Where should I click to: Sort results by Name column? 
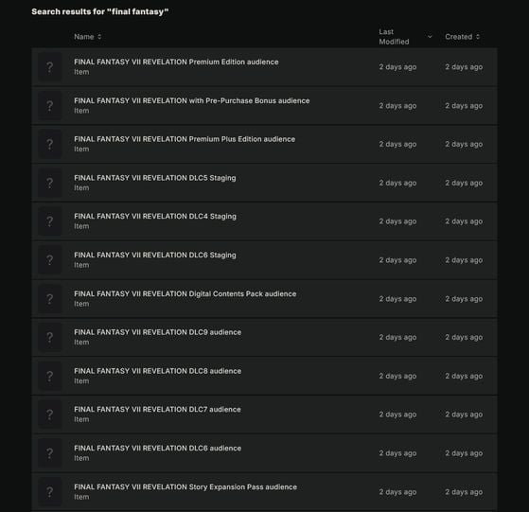tap(87, 37)
